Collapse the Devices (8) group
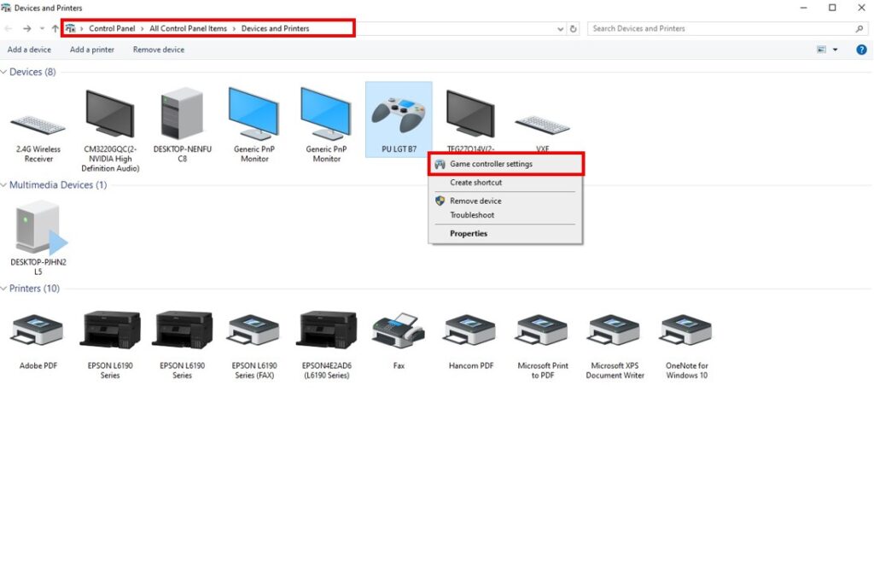The width and height of the screenshot is (874, 572). coord(4,73)
